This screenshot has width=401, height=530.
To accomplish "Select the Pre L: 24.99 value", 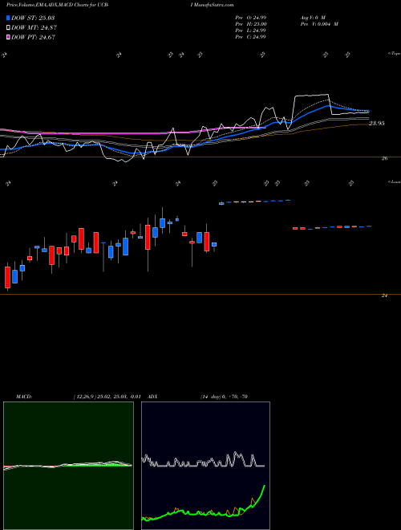I will click(x=250, y=31).
